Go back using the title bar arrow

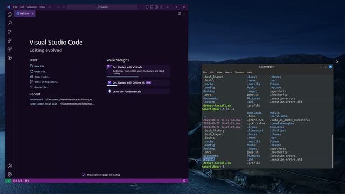58,7
